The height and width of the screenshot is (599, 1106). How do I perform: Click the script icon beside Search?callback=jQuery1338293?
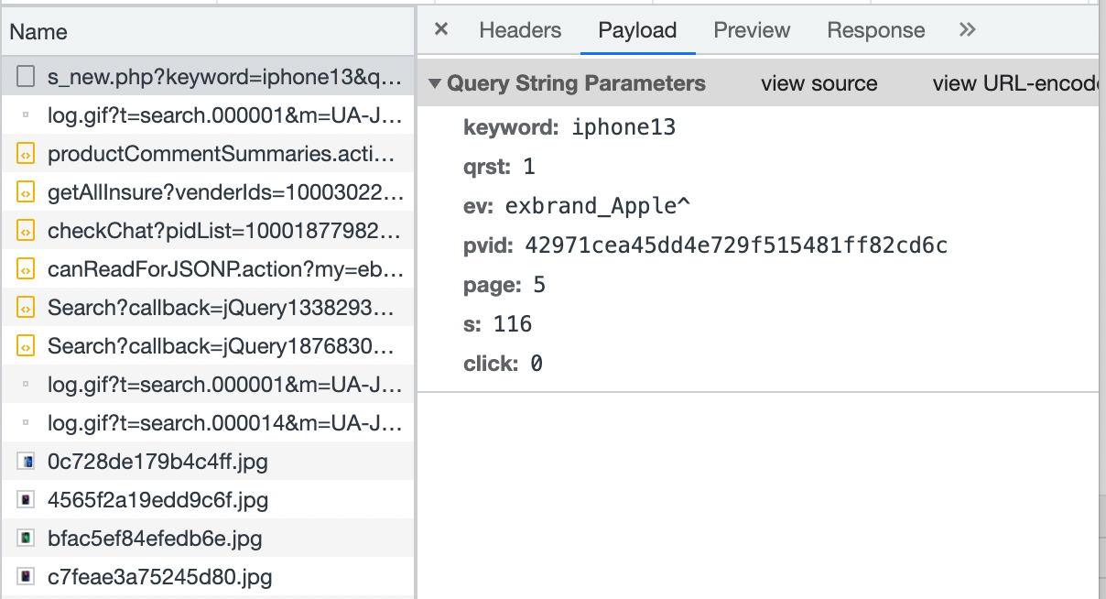pyautogui.click(x=27, y=308)
